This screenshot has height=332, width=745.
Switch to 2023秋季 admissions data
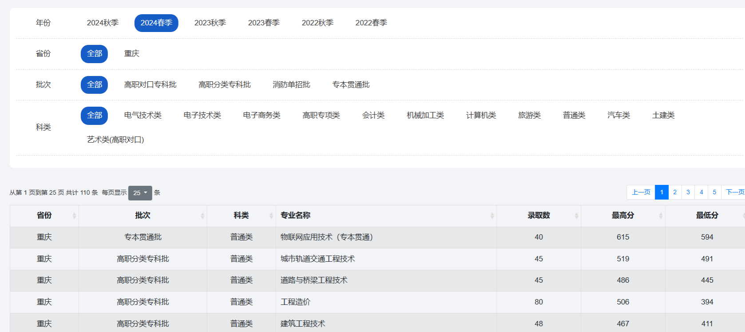coord(210,23)
